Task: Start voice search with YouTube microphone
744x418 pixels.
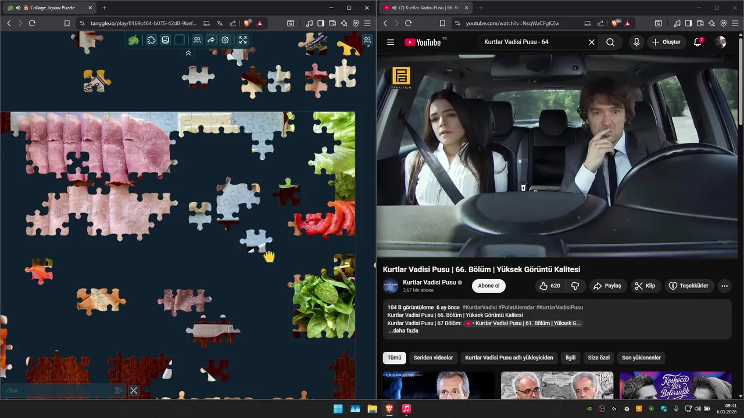Action: [636, 42]
